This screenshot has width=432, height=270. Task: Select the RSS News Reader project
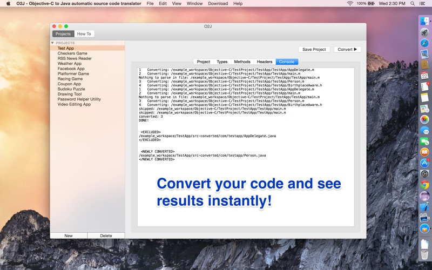click(x=87, y=58)
